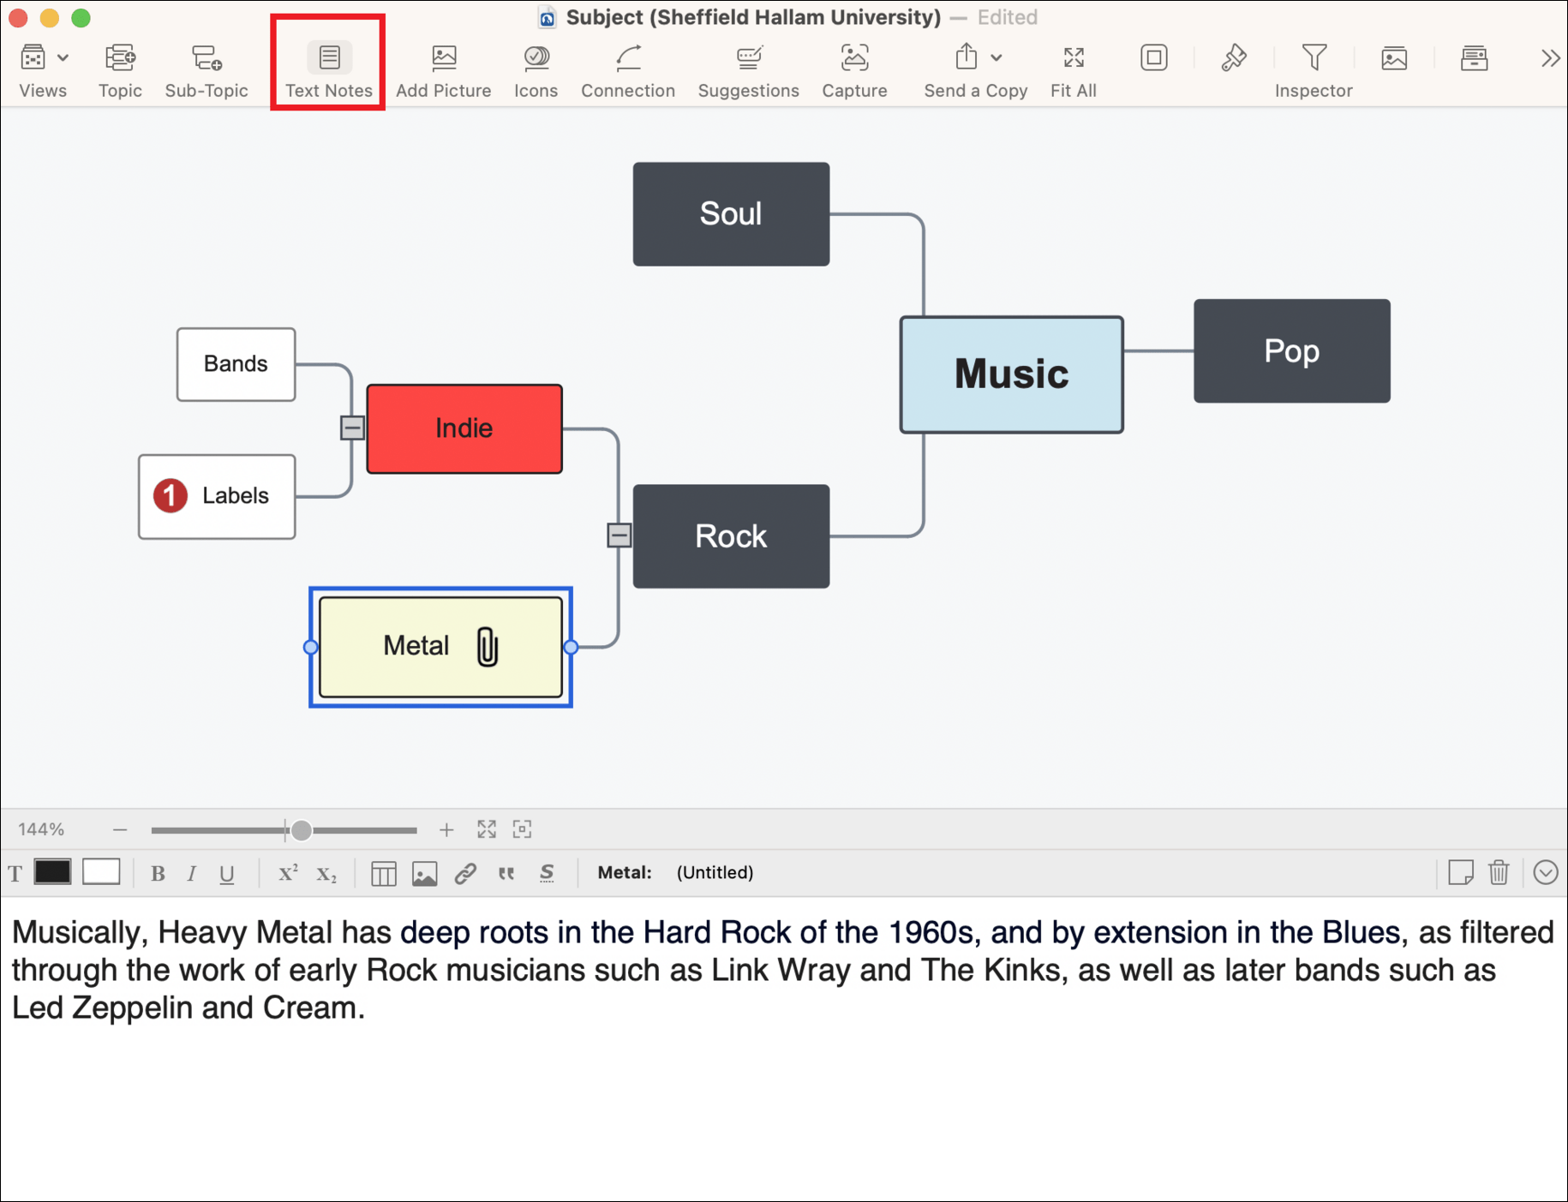Toggle underline formatting in notes
Image resolution: width=1568 pixels, height=1202 pixels.
click(x=226, y=874)
